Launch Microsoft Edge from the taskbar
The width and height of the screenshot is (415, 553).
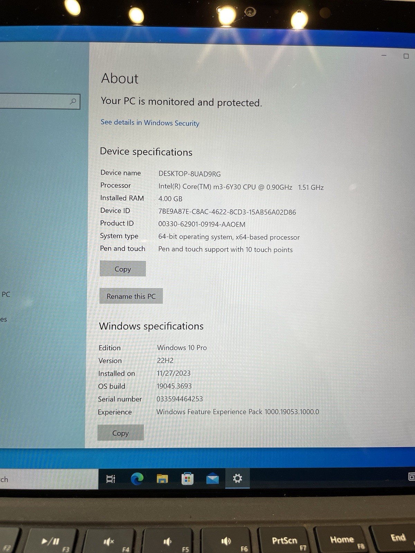(x=137, y=479)
